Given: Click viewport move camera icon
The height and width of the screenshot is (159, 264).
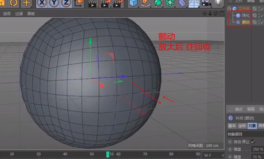Looking at the screenshot, I should (205, 14).
